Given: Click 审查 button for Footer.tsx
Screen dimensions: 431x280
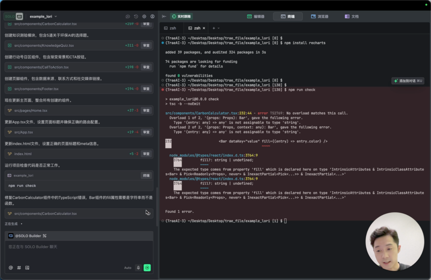Looking at the screenshot, I should 146,89.
